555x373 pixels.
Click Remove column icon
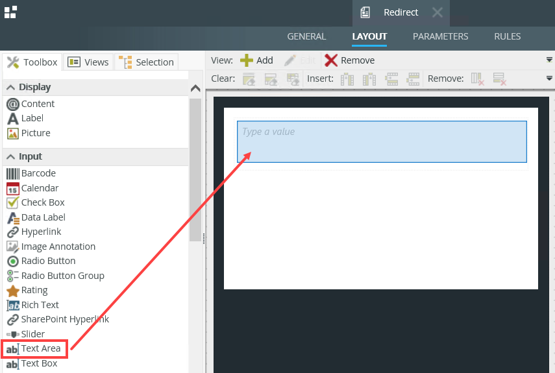(x=478, y=79)
